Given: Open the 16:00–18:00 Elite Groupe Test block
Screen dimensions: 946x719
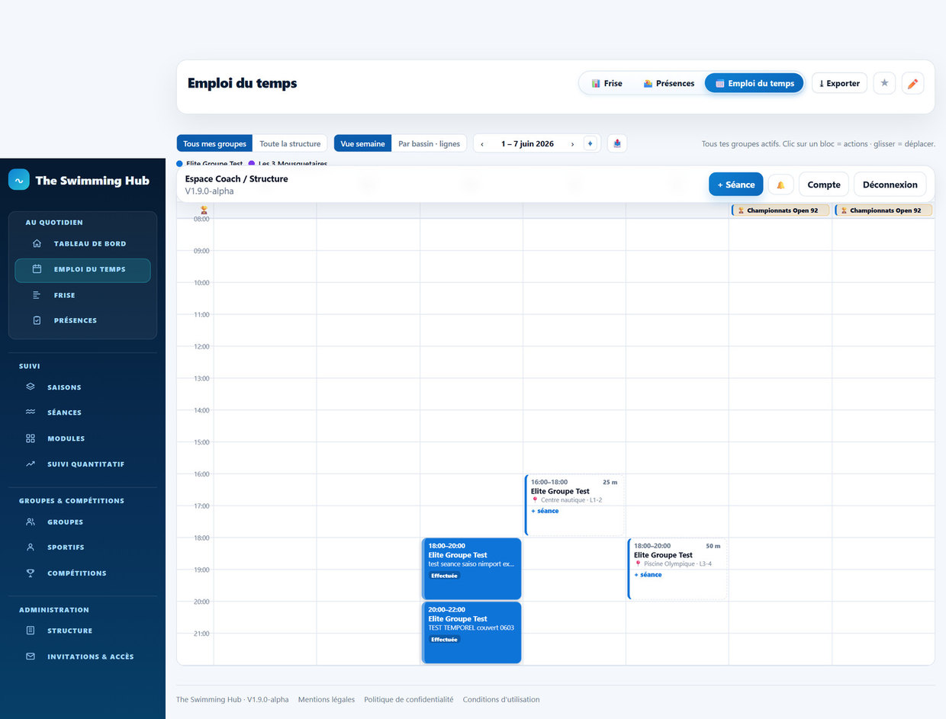Looking at the screenshot, I should click(574, 505).
